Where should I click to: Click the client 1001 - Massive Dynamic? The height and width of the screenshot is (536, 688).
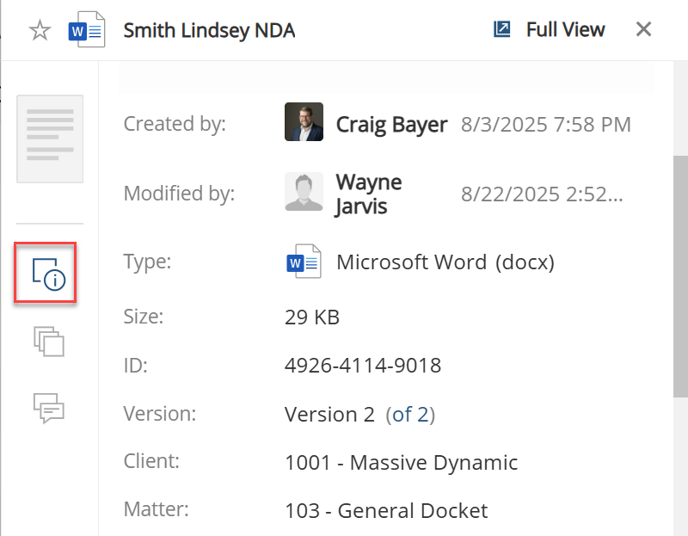click(401, 463)
